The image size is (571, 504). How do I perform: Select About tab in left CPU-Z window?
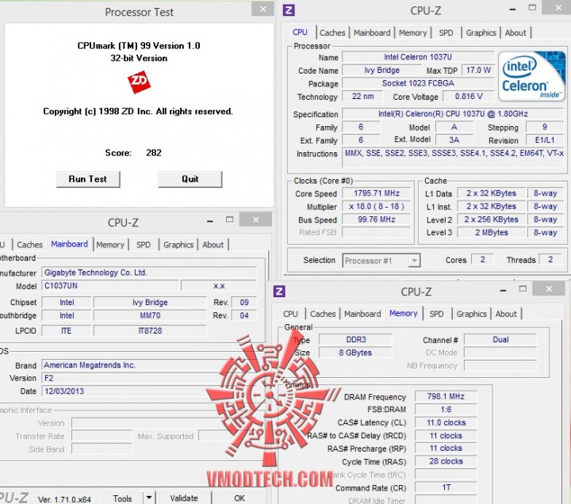[213, 245]
